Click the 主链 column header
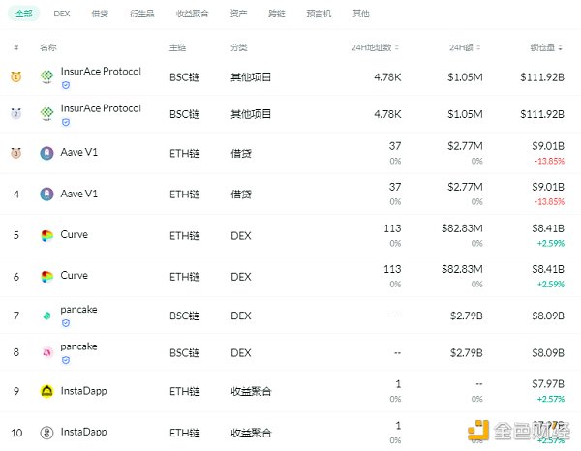Image resolution: width=581 pixels, height=451 pixels. click(x=177, y=47)
